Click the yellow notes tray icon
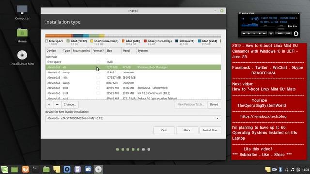Image resolution: width=310 pixels, height=174 pixels. point(268,170)
